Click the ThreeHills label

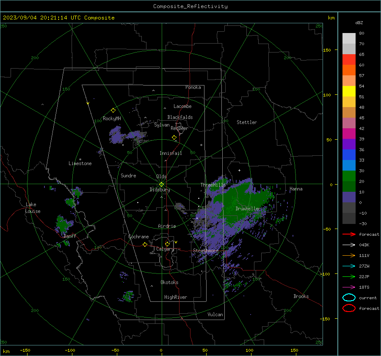pos(213,185)
